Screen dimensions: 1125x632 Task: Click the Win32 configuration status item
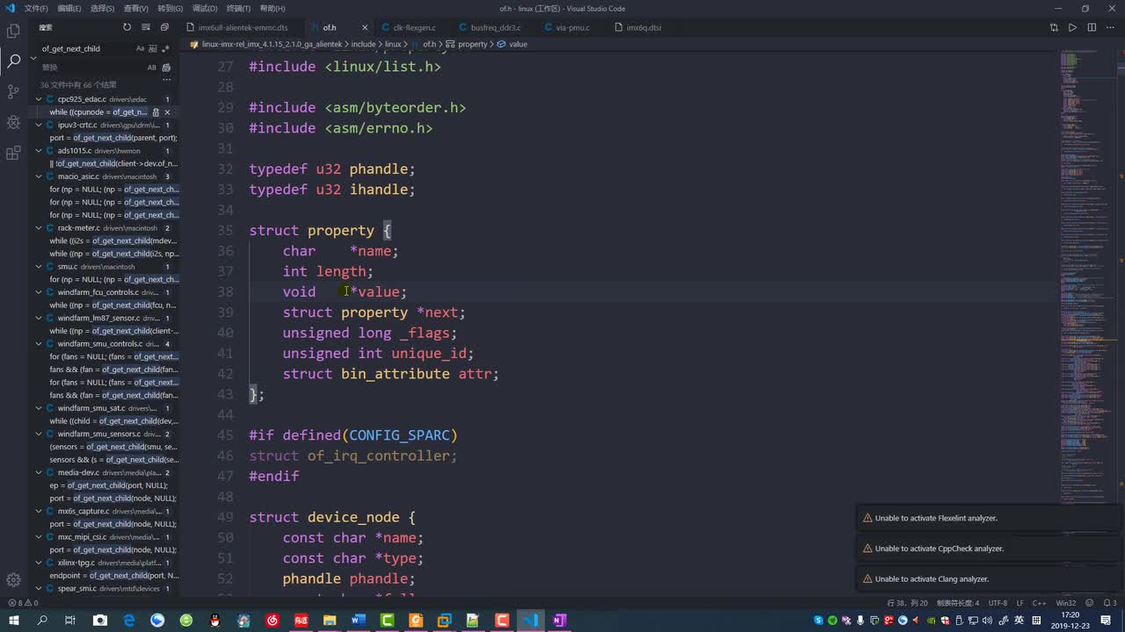(x=1065, y=603)
